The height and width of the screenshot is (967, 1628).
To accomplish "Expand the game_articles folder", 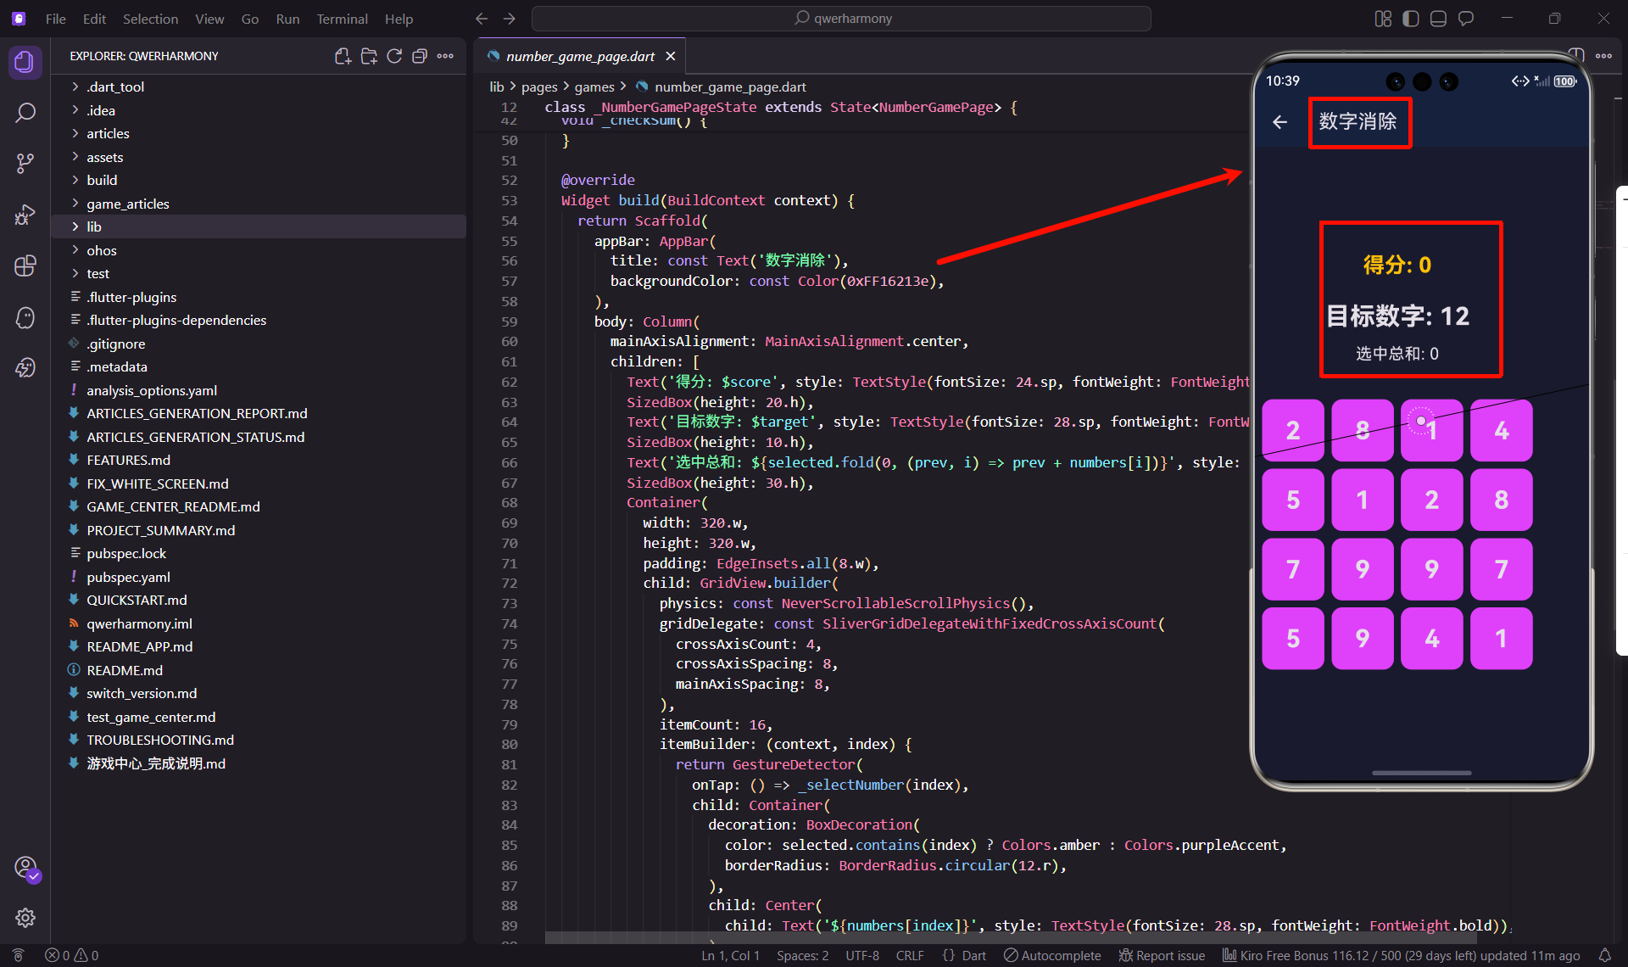I will pyautogui.click(x=127, y=204).
